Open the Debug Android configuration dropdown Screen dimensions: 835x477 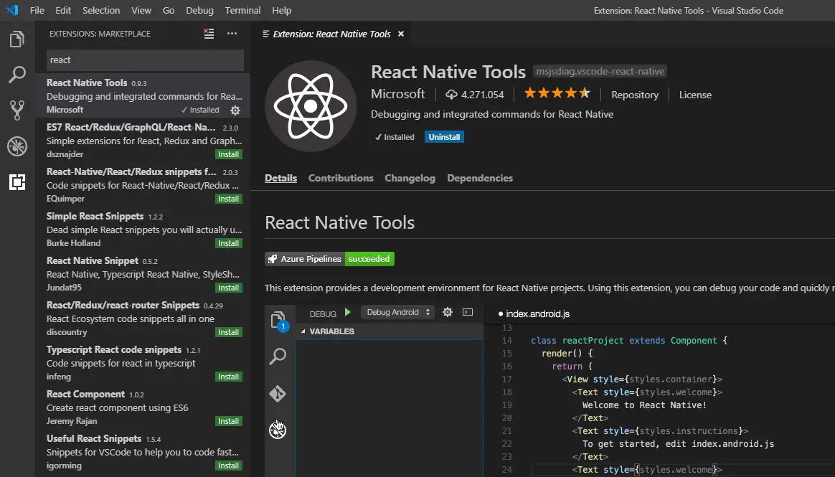pos(397,311)
